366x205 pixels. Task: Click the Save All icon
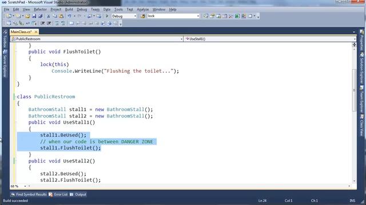click(x=41, y=16)
